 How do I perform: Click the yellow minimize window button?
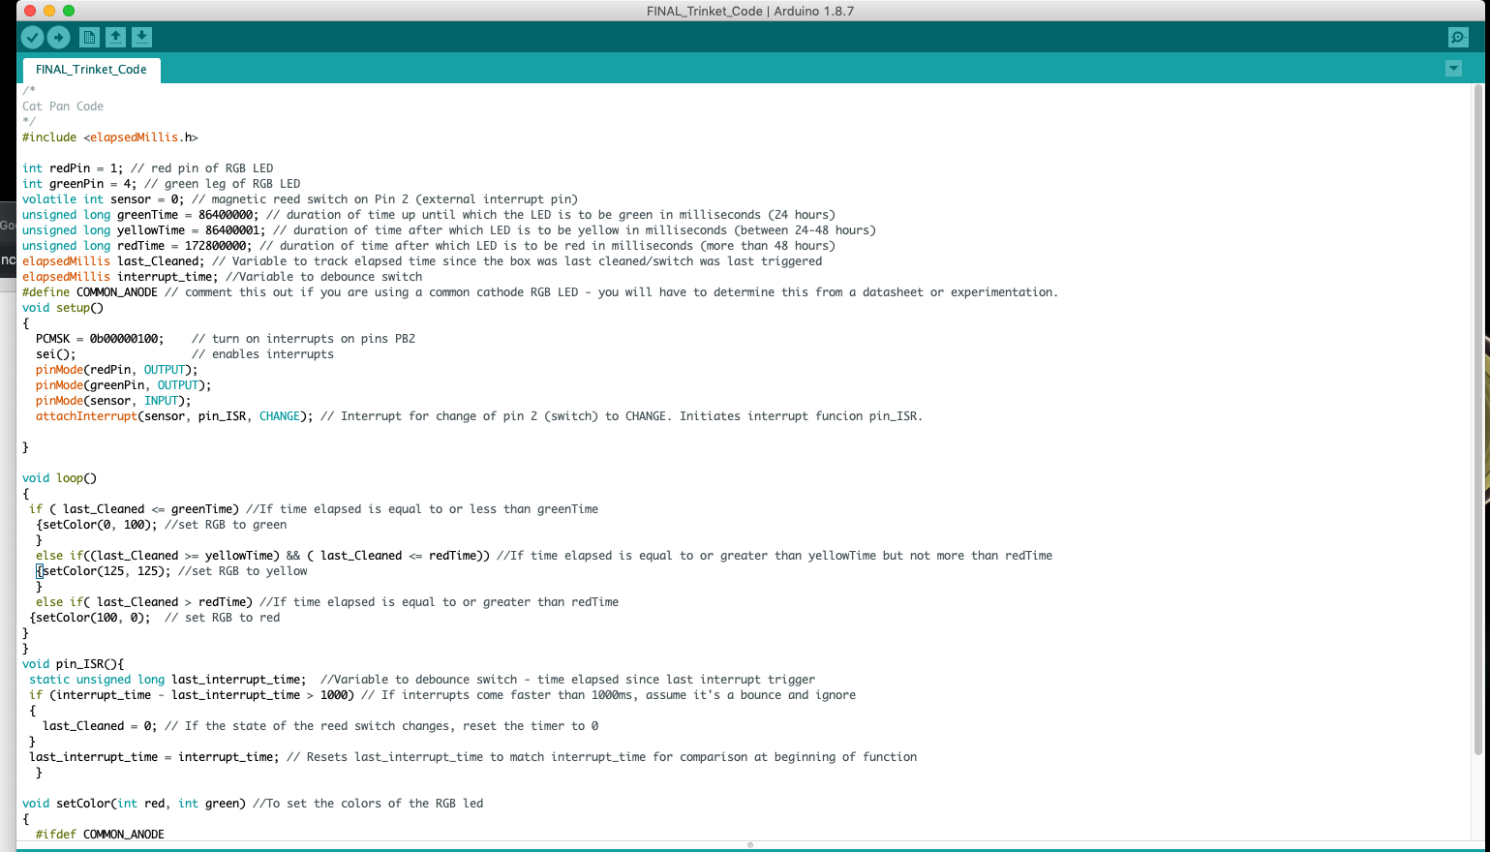[49, 11]
